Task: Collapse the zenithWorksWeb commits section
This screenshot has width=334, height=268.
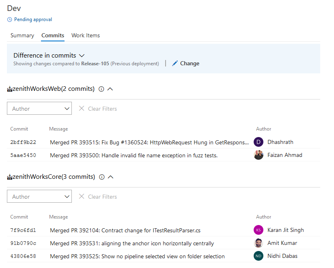Action: point(109,89)
